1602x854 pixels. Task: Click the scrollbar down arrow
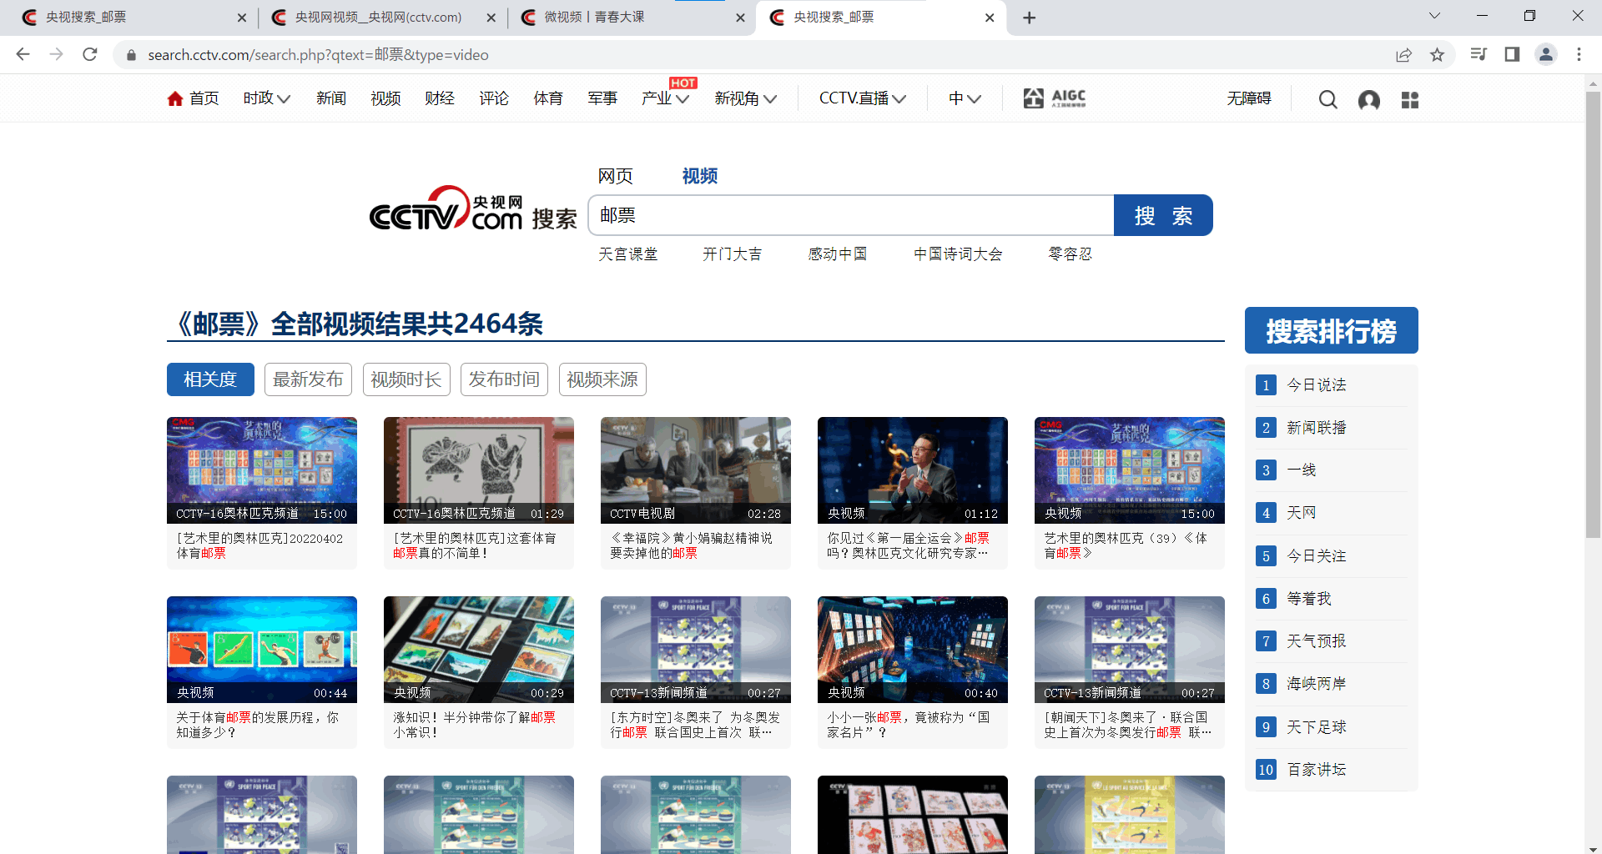point(1593,847)
